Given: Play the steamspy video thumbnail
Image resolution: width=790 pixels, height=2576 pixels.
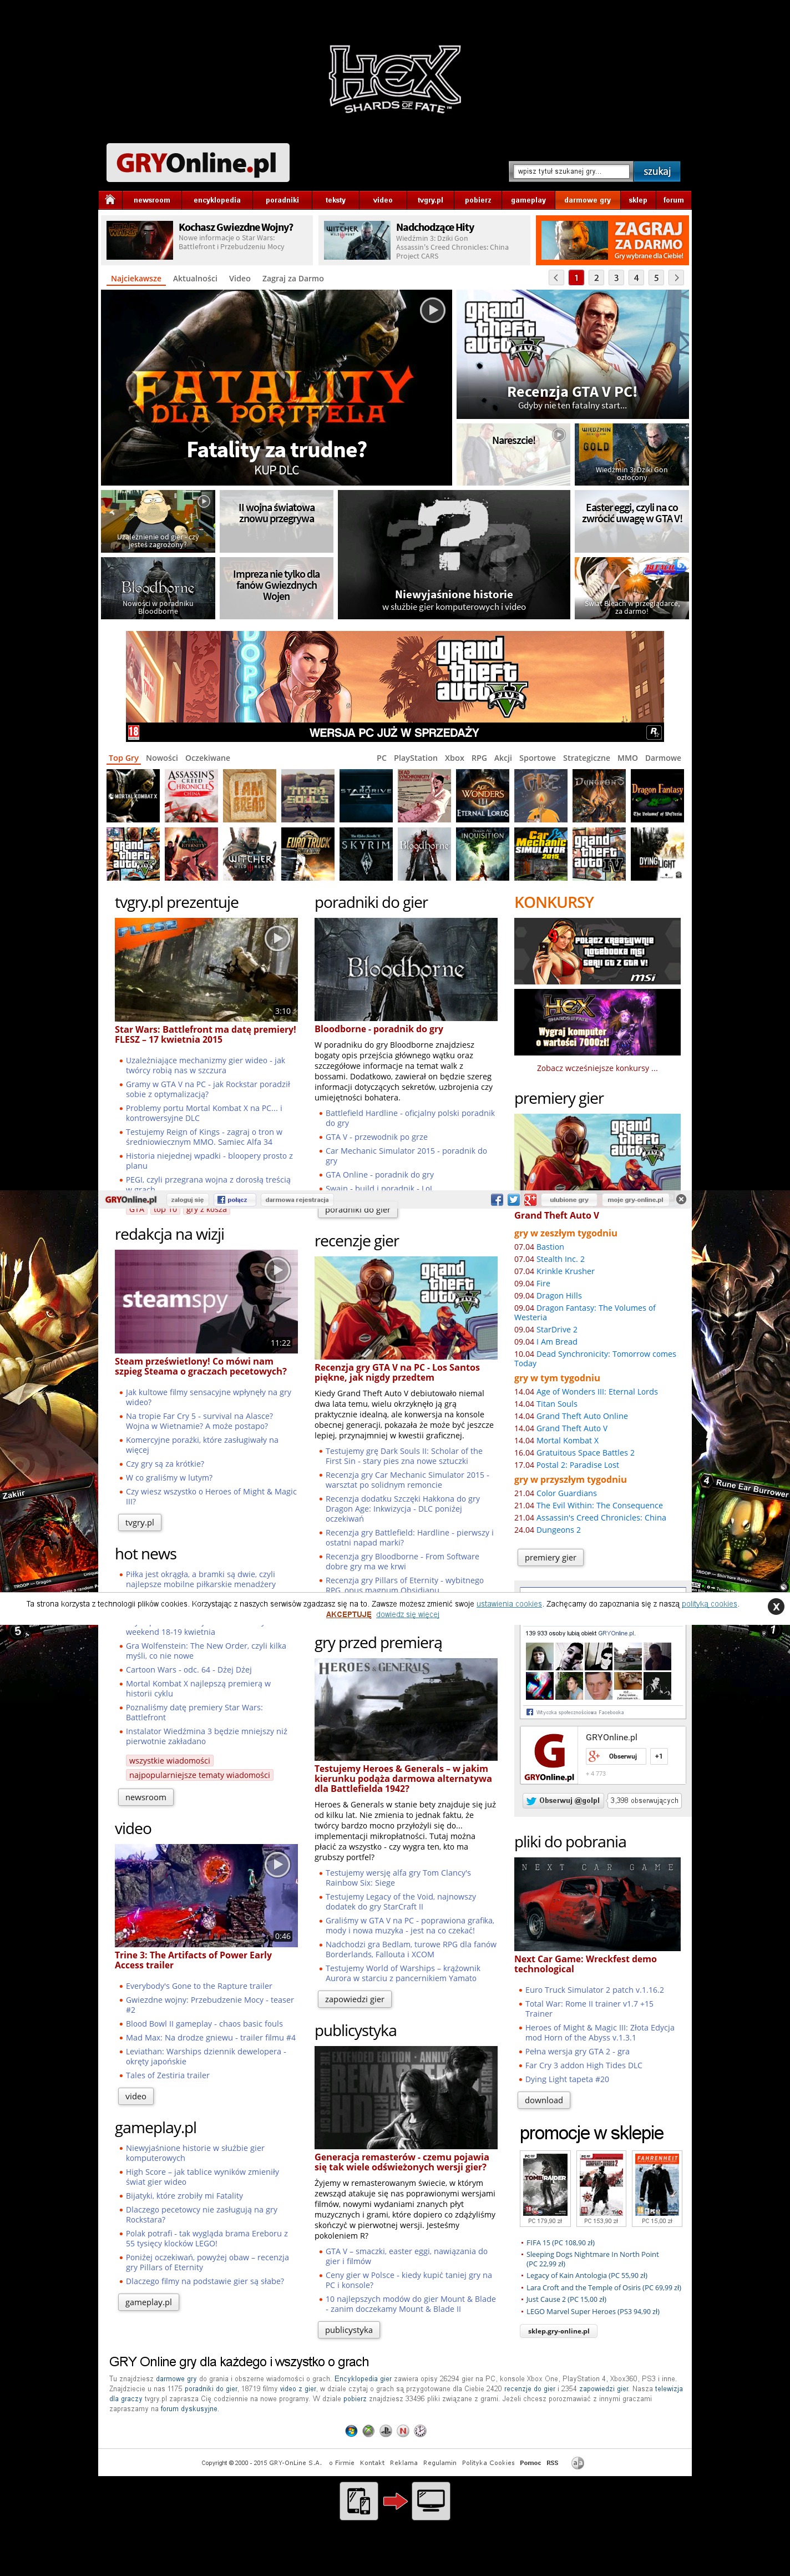Looking at the screenshot, I should [x=277, y=1269].
